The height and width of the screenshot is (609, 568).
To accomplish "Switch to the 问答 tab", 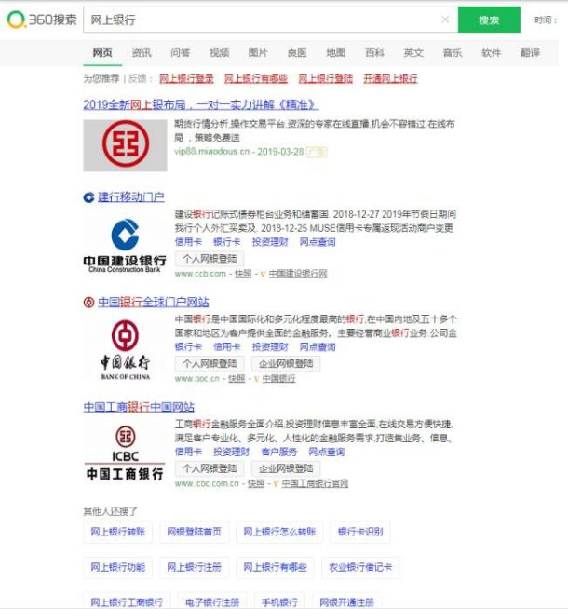I will [180, 53].
